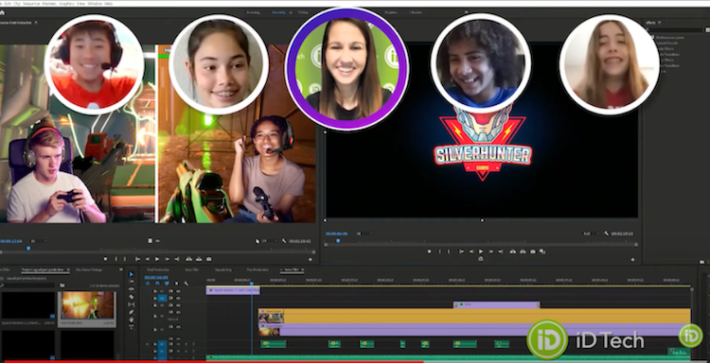
Task: Click the timeline playhead marker
Action: pyautogui.click(x=251, y=284)
